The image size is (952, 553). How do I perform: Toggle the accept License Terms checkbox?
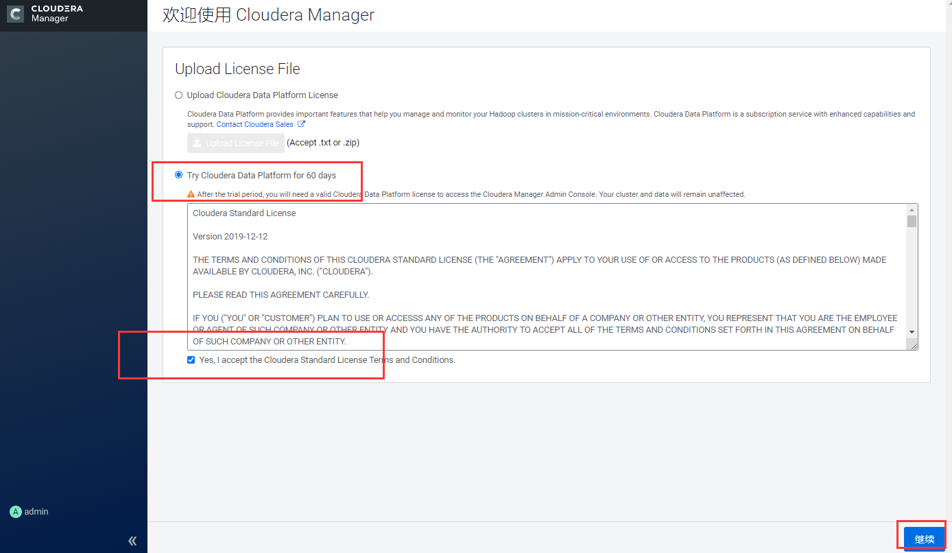(191, 360)
